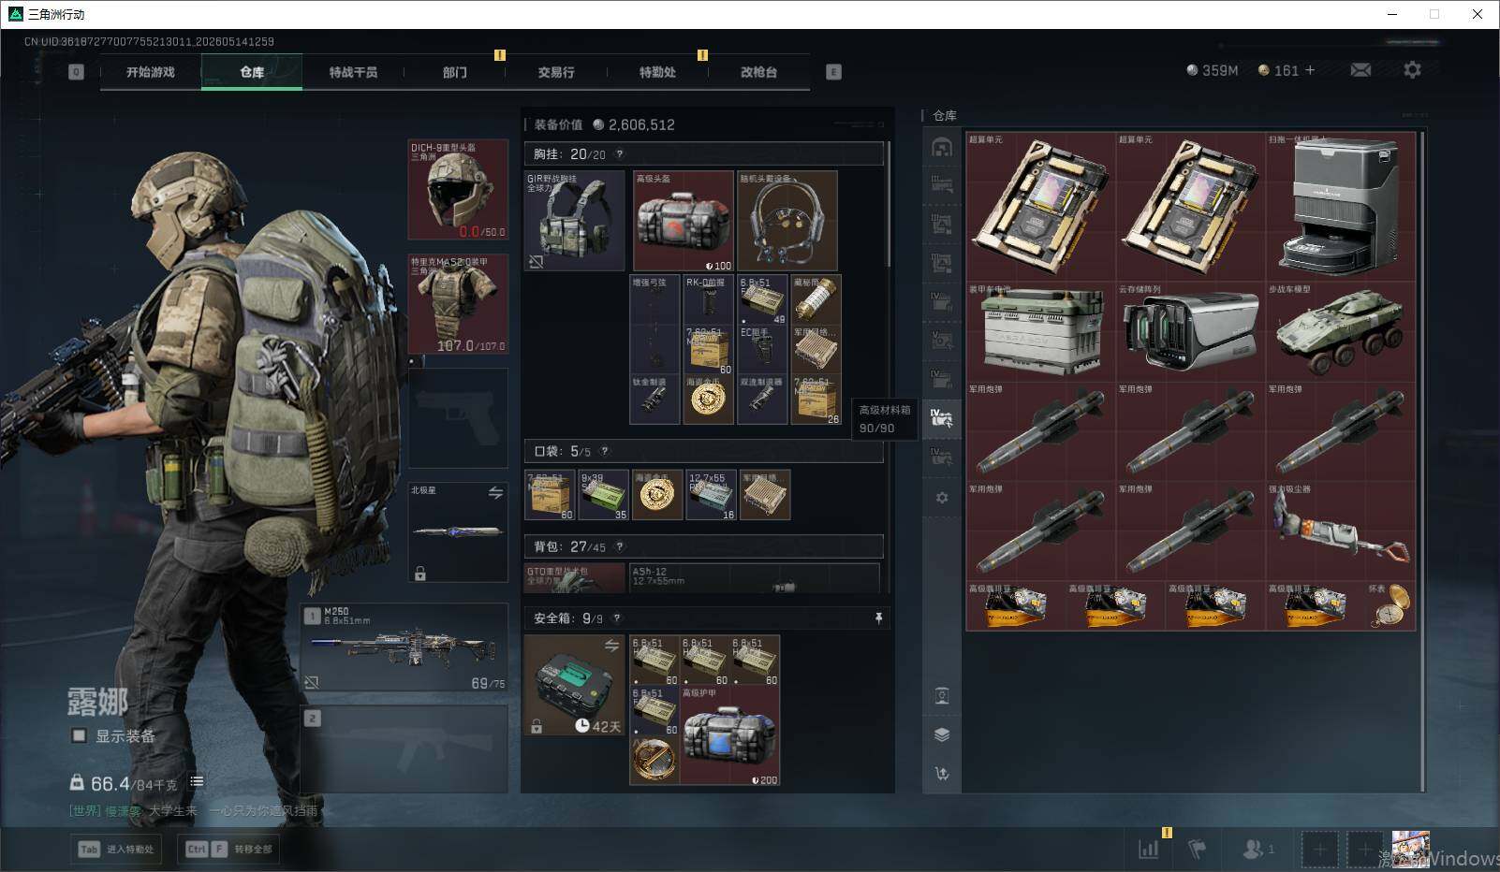Open the statistics bar chart icon
Viewport: 1500px width, 872px height.
(1148, 849)
